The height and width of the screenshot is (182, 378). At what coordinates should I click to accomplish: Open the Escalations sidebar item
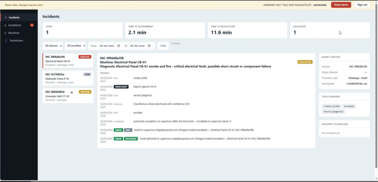[x=19, y=25]
